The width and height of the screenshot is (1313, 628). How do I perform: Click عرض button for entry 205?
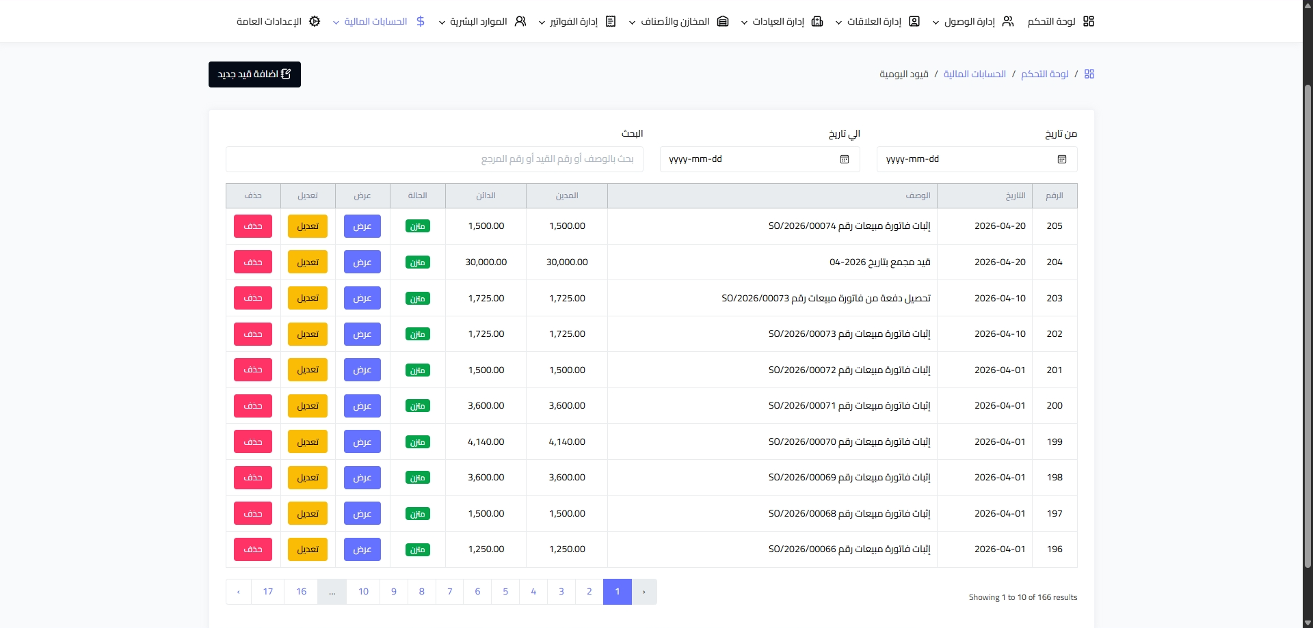(362, 226)
